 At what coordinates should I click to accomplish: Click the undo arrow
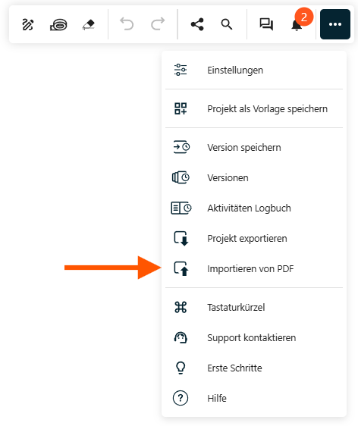pos(127,24)
